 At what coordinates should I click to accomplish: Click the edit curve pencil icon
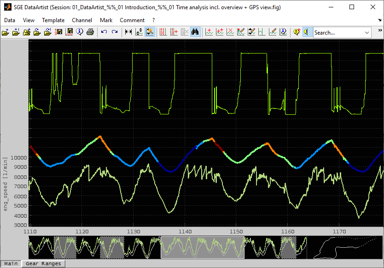(x=273, y=32)
